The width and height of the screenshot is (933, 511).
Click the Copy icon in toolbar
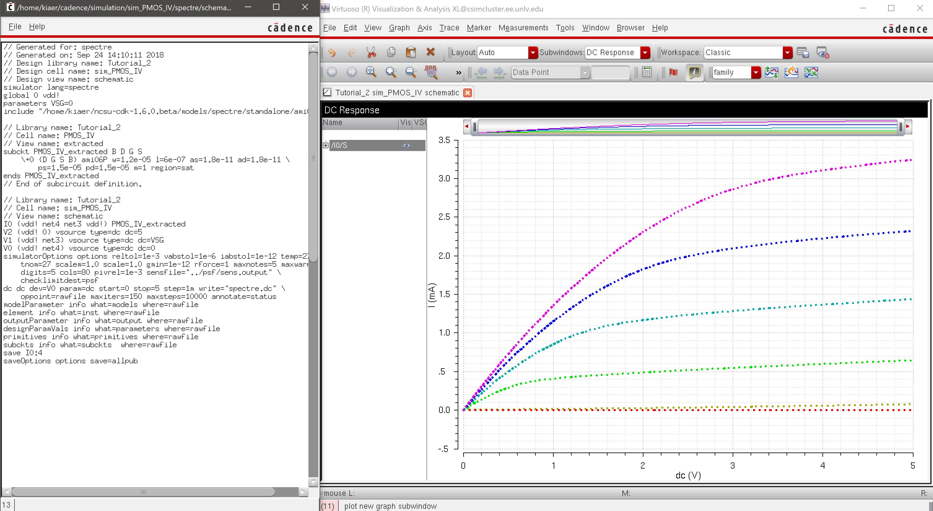[x=391, y=53]
